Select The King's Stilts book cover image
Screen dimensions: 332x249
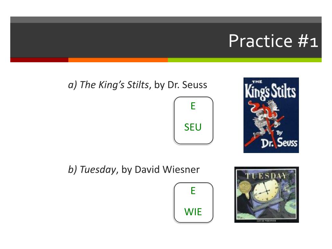tap(271, 115)
